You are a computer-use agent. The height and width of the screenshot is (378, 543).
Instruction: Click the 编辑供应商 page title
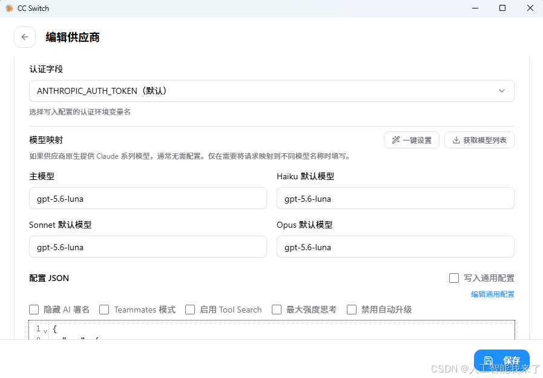point(73,37)
